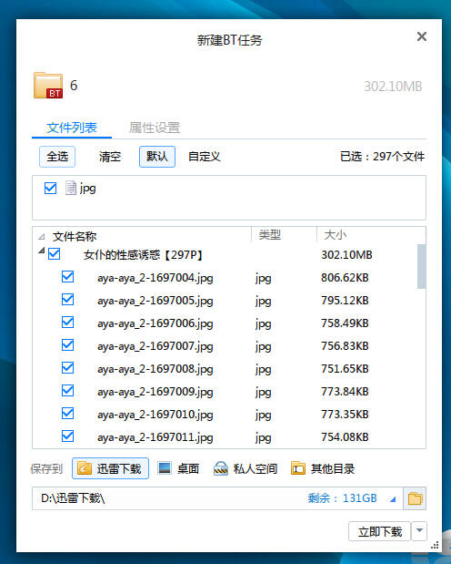Pick the 其他目录 folder icon
The height and width of the screenshot is (564, 451).
(298, 468)
